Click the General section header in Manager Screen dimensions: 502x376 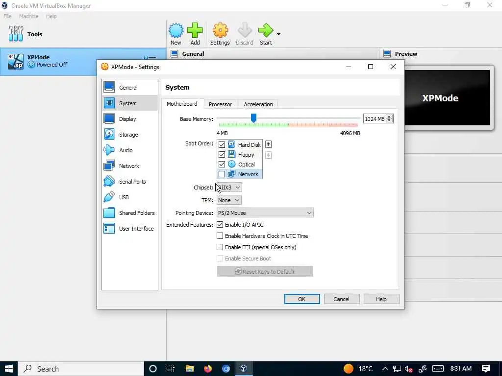(x=193, y=54)
